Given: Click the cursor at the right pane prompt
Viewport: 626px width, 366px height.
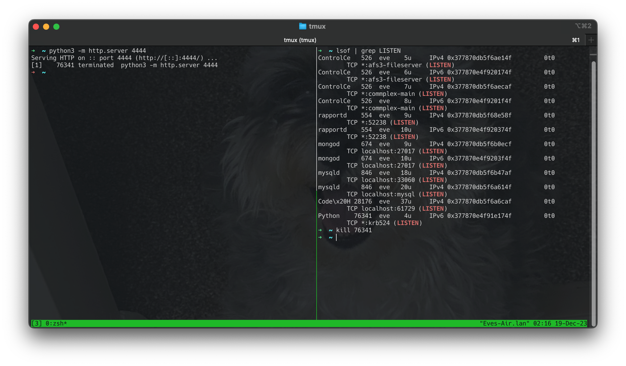Looking at the screenshot, I should (336, 237).
